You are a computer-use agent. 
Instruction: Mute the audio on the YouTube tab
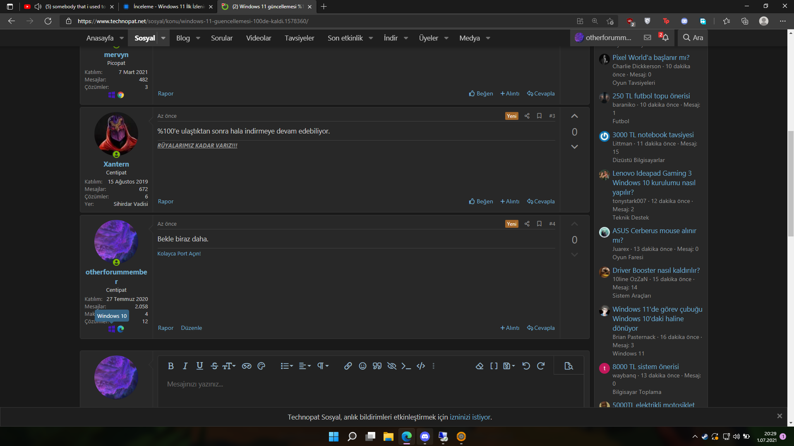38,7
